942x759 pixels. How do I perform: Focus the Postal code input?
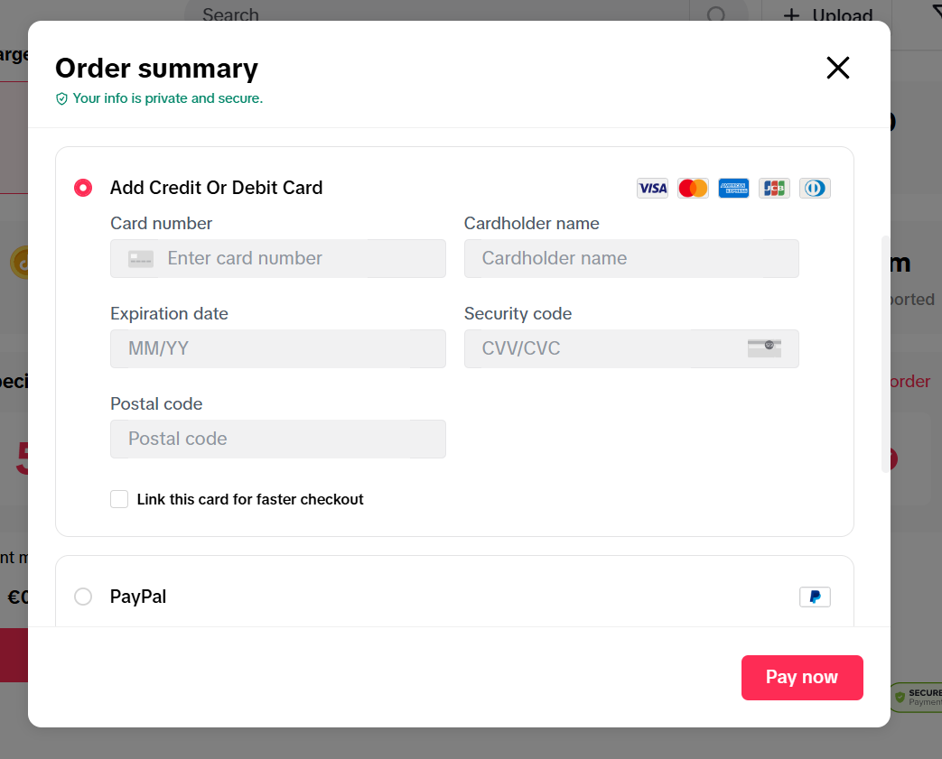tap(277, 439)
